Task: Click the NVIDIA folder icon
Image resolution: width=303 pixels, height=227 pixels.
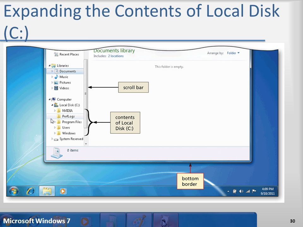Action: point(59,111)
